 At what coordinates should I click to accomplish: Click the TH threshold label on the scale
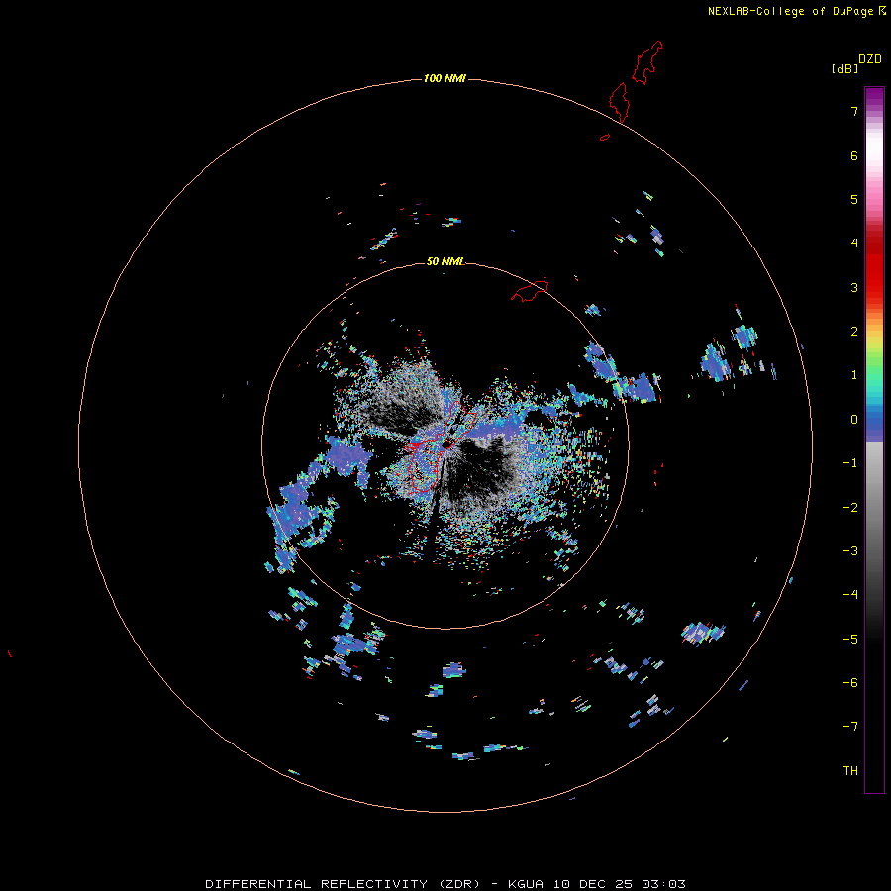point(850,771)
